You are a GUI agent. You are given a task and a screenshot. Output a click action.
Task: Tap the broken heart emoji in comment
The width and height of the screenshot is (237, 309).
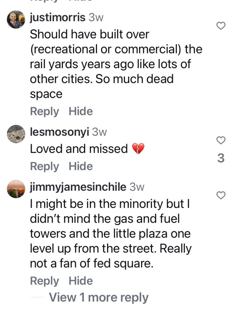point(138,149)
